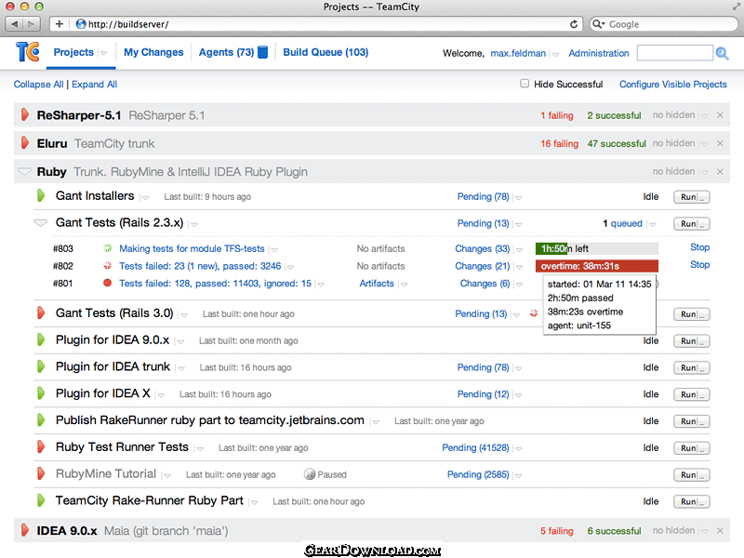The image size is (744, 558).
Task: Click the 1h:50m left progress bar of build #803
Action: (596, 248)
